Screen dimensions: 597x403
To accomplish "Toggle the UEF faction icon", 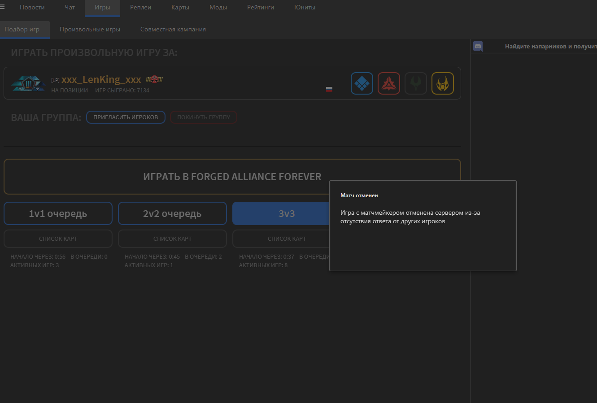I will (x=362, y=83).
